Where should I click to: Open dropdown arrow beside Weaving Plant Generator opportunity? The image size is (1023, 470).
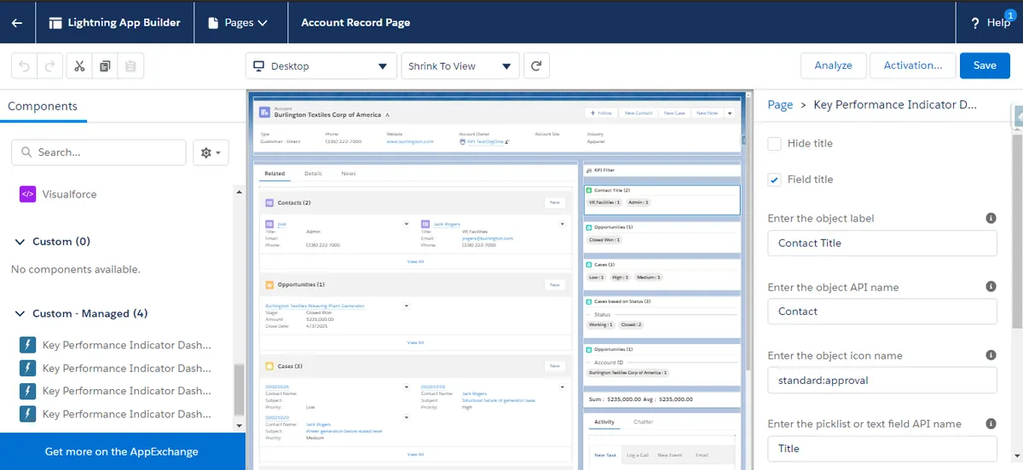click(x=407, y=305)
